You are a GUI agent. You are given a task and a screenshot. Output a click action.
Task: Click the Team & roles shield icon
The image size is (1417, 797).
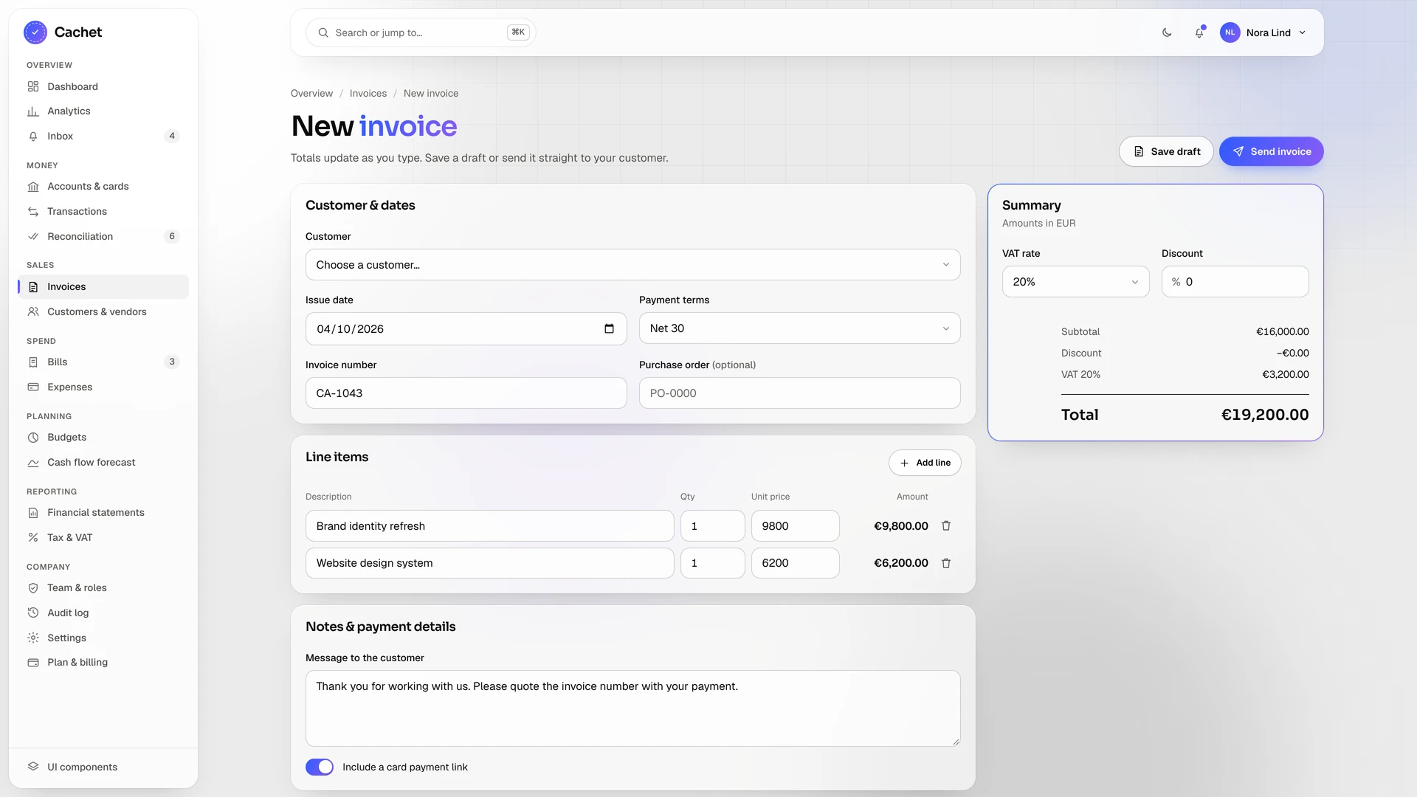33,588
